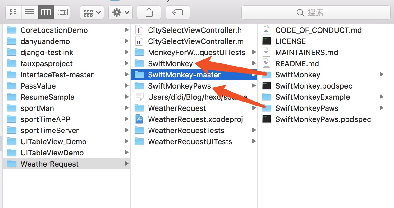Image resolution: width=394 pixels, height=208 pixels.
Task: Expand sportTimeAPP via its arrow
Action: [126, 119]
